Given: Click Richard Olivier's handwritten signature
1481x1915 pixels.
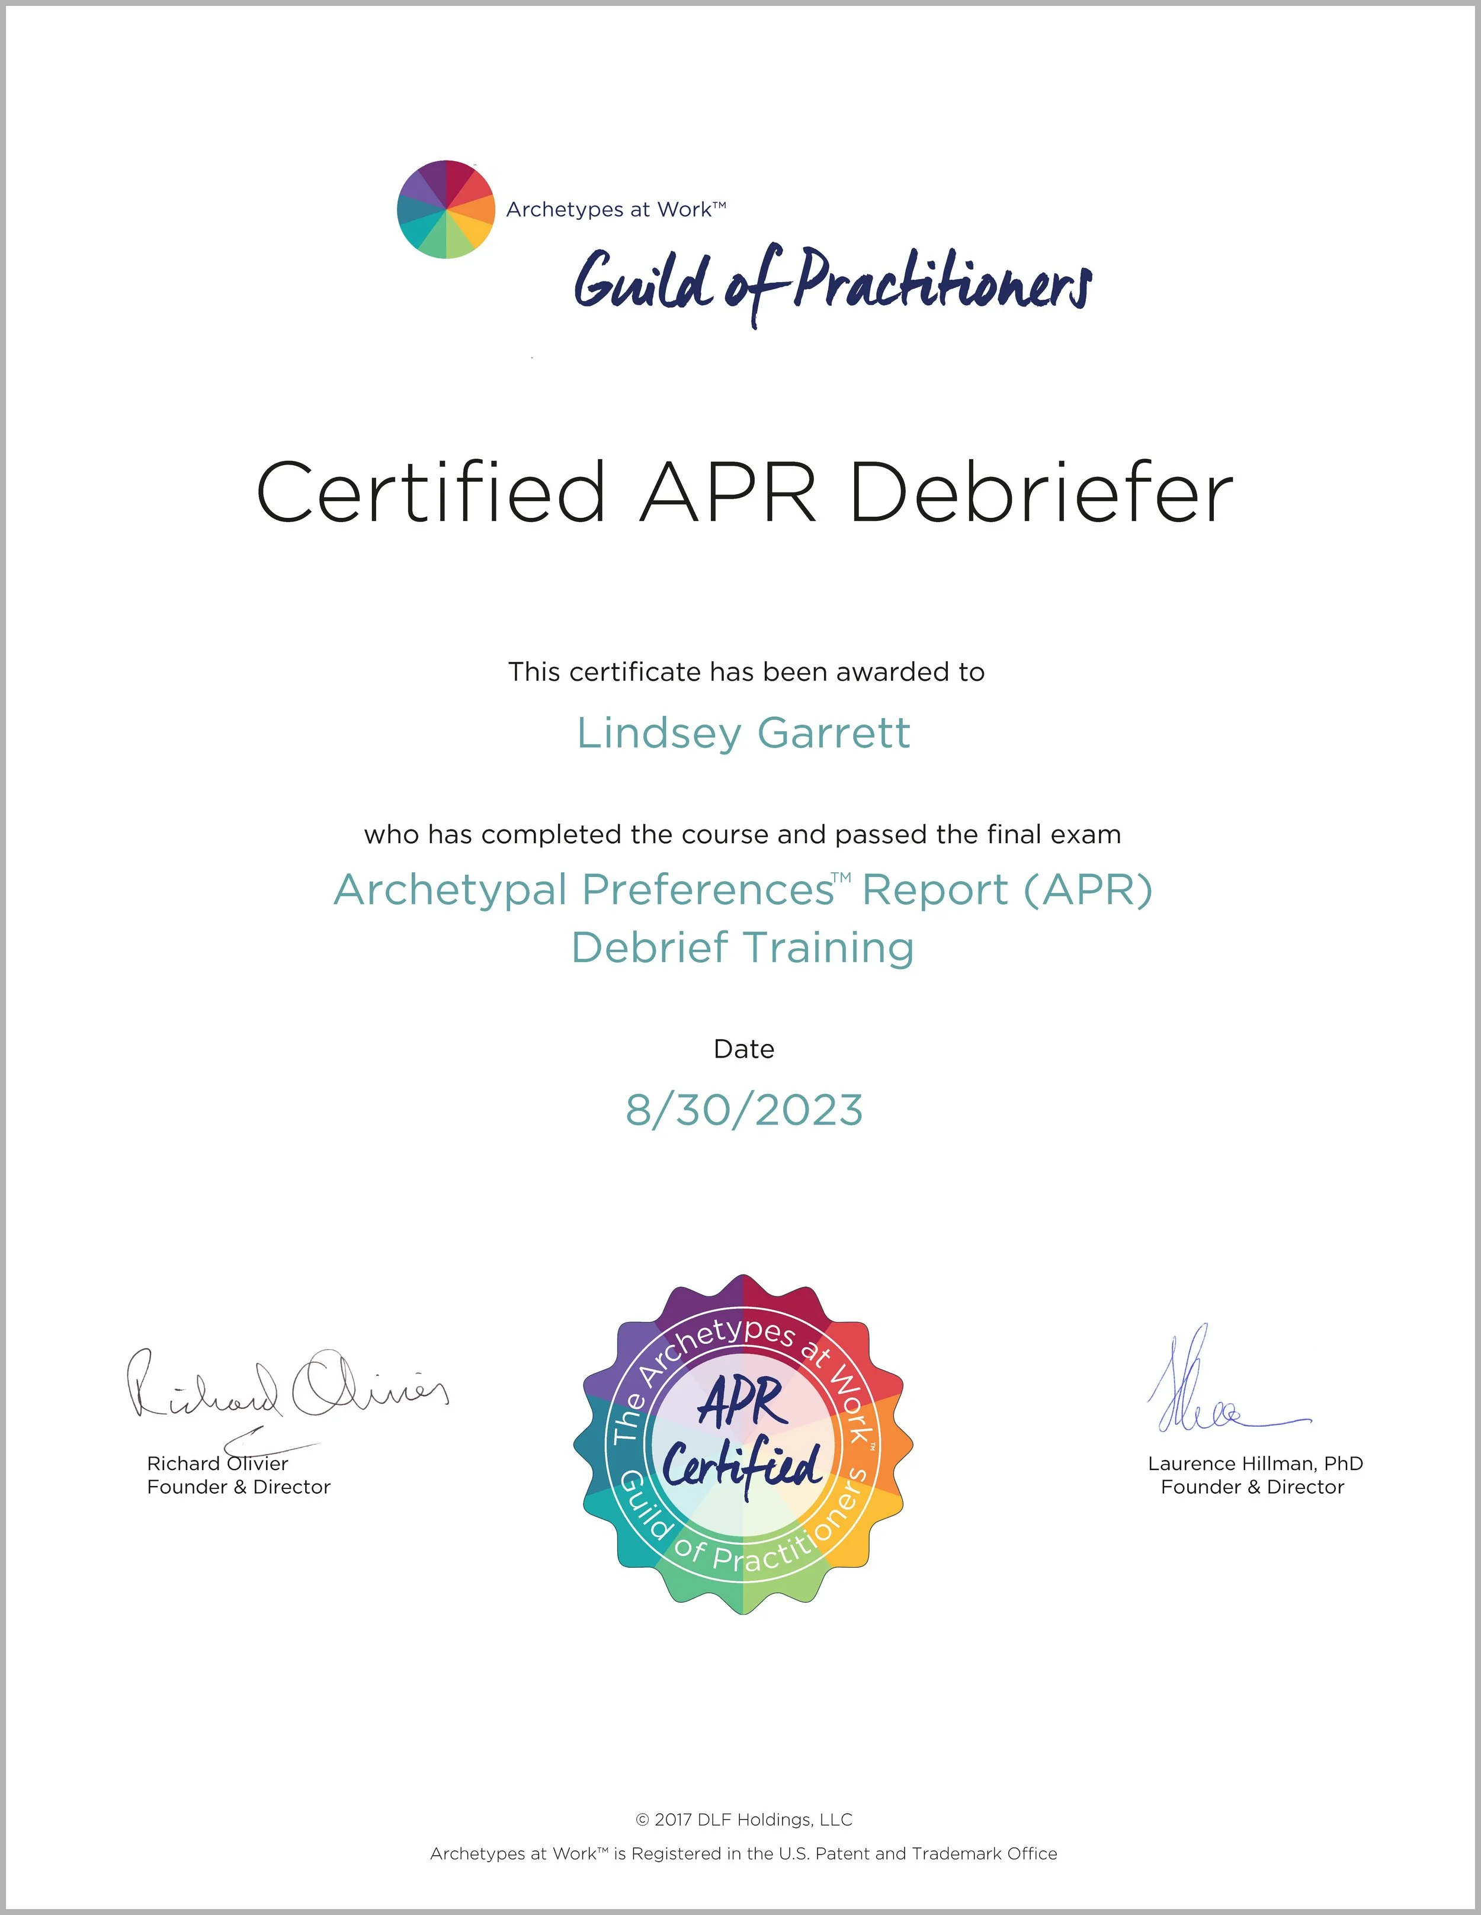Looking at the screenshot, I should 287,1389.
